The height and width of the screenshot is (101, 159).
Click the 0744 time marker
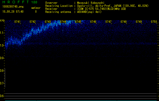pos(63,22)
